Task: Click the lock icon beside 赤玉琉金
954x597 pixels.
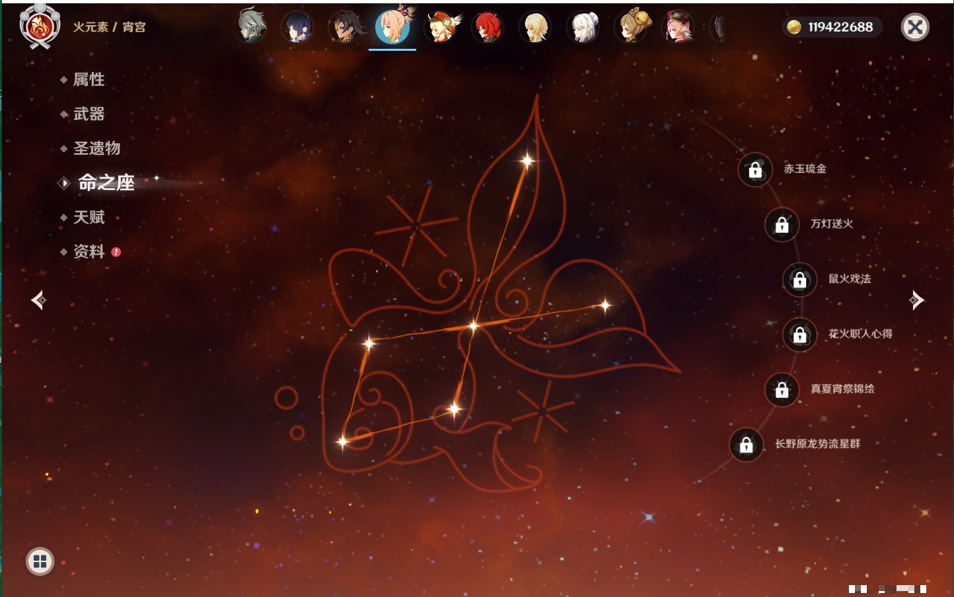Action: coord(755,170)
